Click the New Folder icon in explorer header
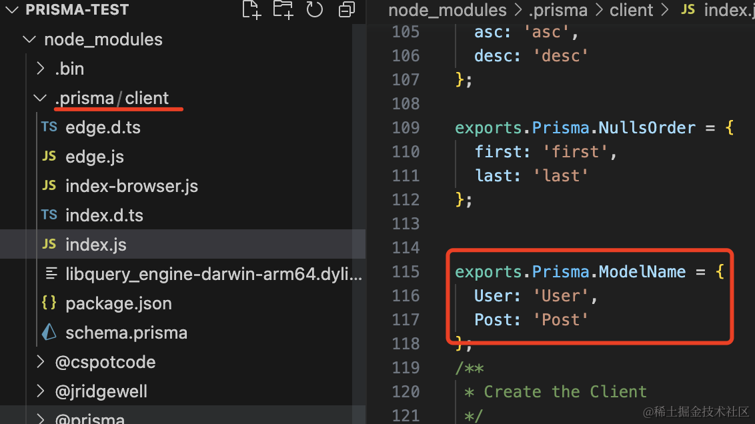Screen dimensions: 755x424 [x=283, y=9]
